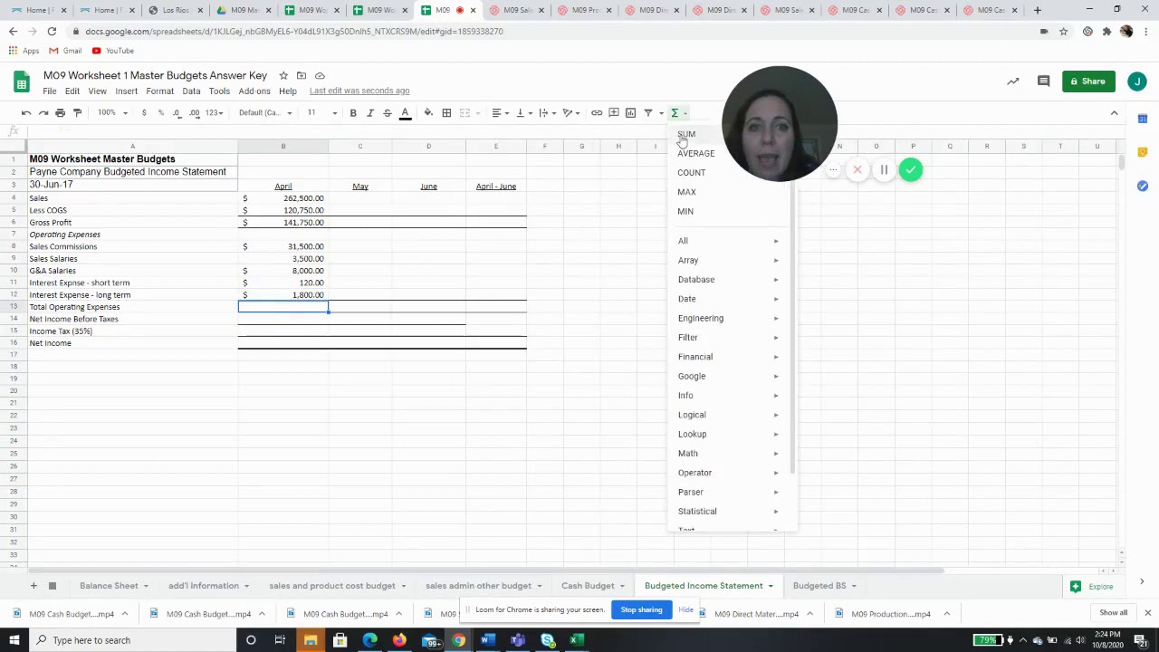Open the Explore panel

point(1093,586)
